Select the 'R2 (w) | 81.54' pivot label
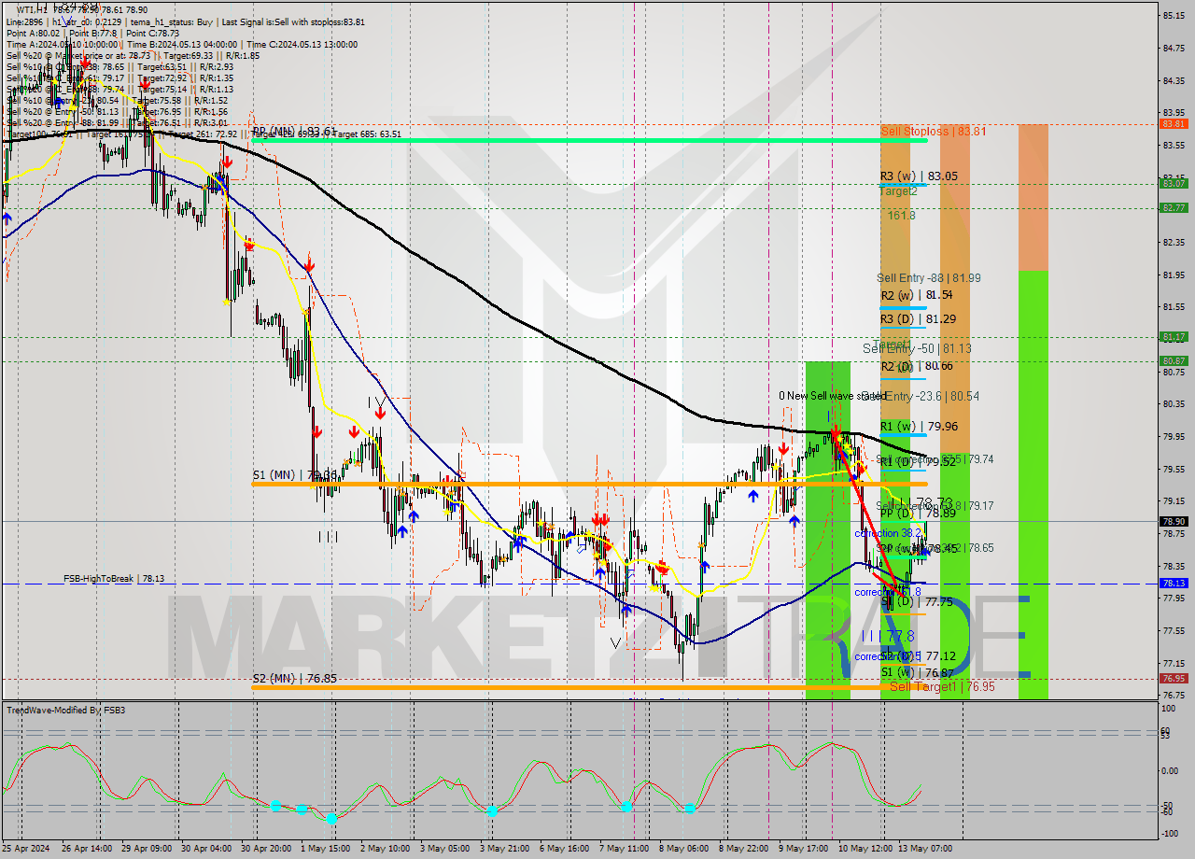This screenshot has width=1195, height=859. 917,295
